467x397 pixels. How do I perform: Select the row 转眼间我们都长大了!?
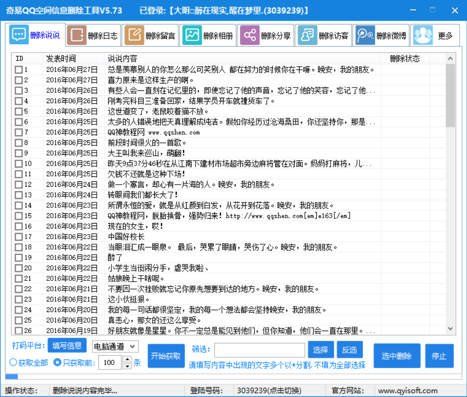coord(229,195)
